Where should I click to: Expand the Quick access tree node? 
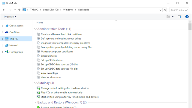tap(3, 26)
